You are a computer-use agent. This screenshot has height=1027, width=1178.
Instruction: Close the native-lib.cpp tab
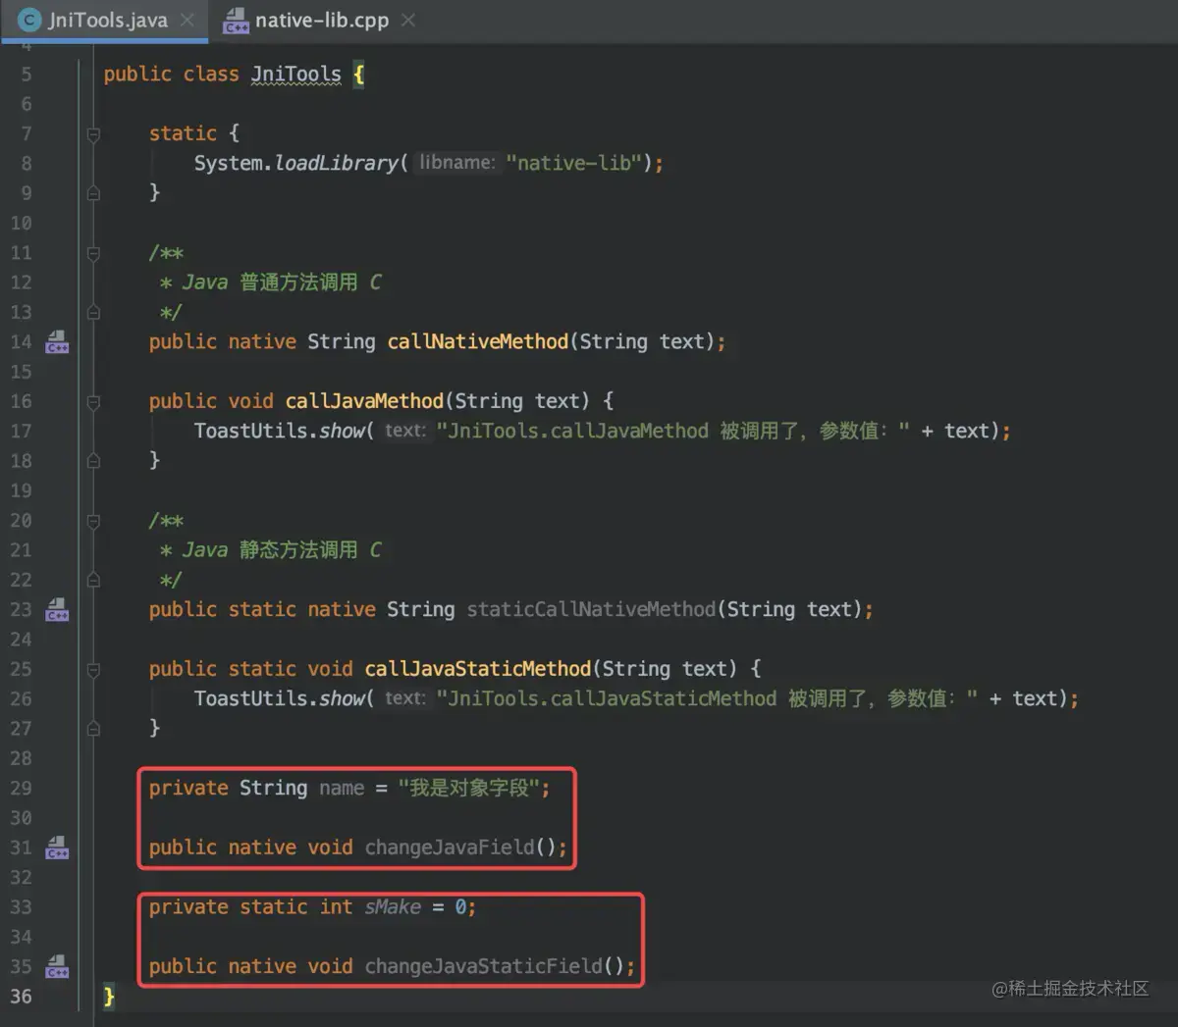408,20
